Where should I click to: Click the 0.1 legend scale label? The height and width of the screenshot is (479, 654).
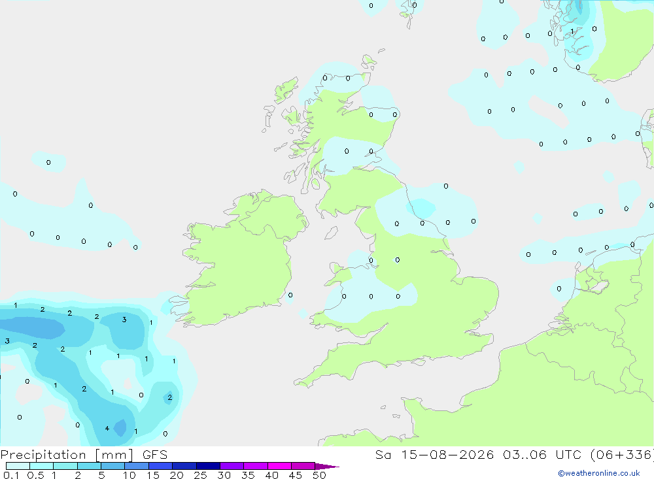click(x=11, y=475)
